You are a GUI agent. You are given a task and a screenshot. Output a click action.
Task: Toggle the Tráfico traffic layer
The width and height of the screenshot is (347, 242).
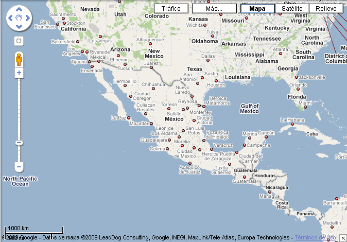(x=171, y=9)
